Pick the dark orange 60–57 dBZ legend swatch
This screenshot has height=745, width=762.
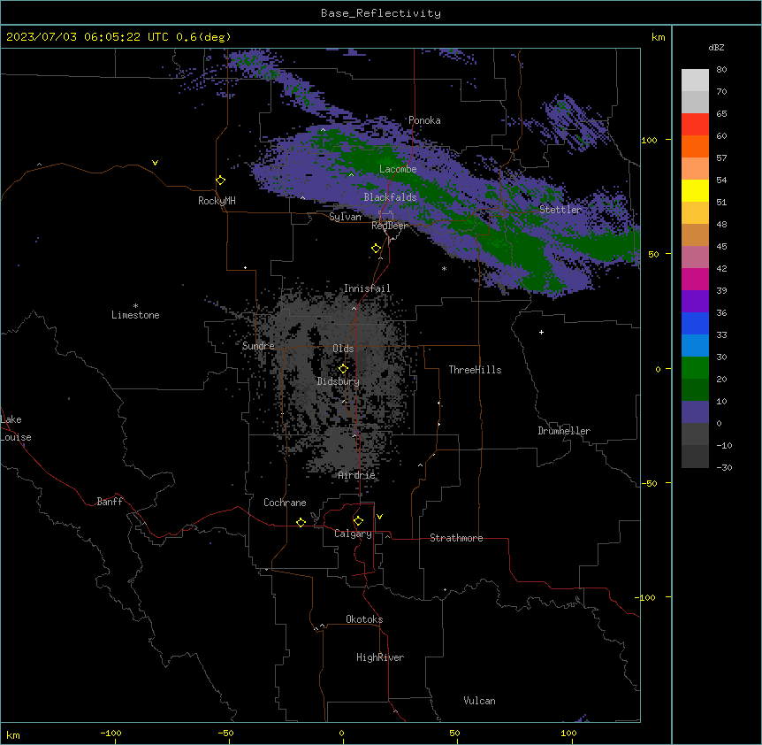[x=695, y=146]
